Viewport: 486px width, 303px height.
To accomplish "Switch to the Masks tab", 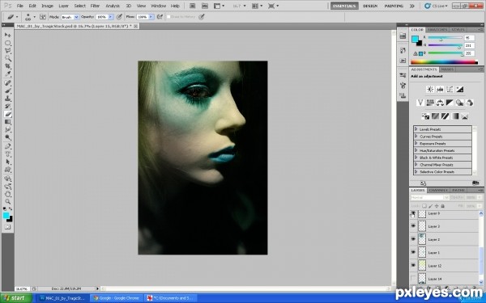I will 447,69.
